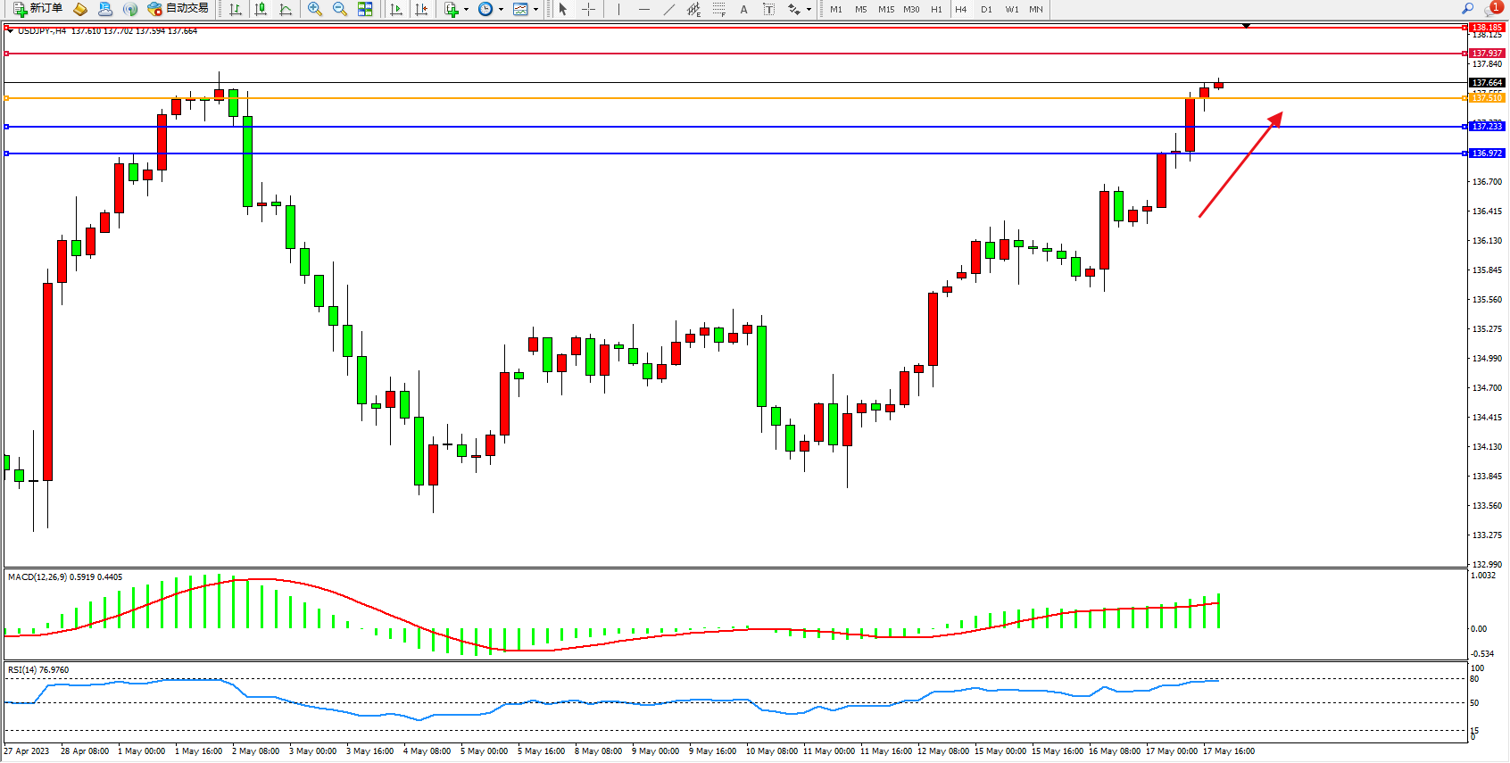Select the orange 137.510 horizontal line label
Image resolution: width=1510 pixels, height=763 pixels.
1487,98
